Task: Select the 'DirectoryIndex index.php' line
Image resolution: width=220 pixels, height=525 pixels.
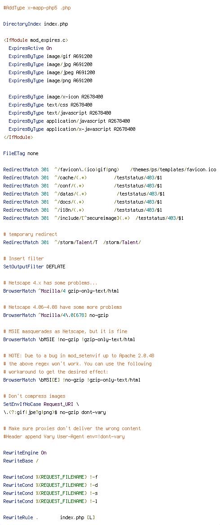Action: click(x=36, y=24)
